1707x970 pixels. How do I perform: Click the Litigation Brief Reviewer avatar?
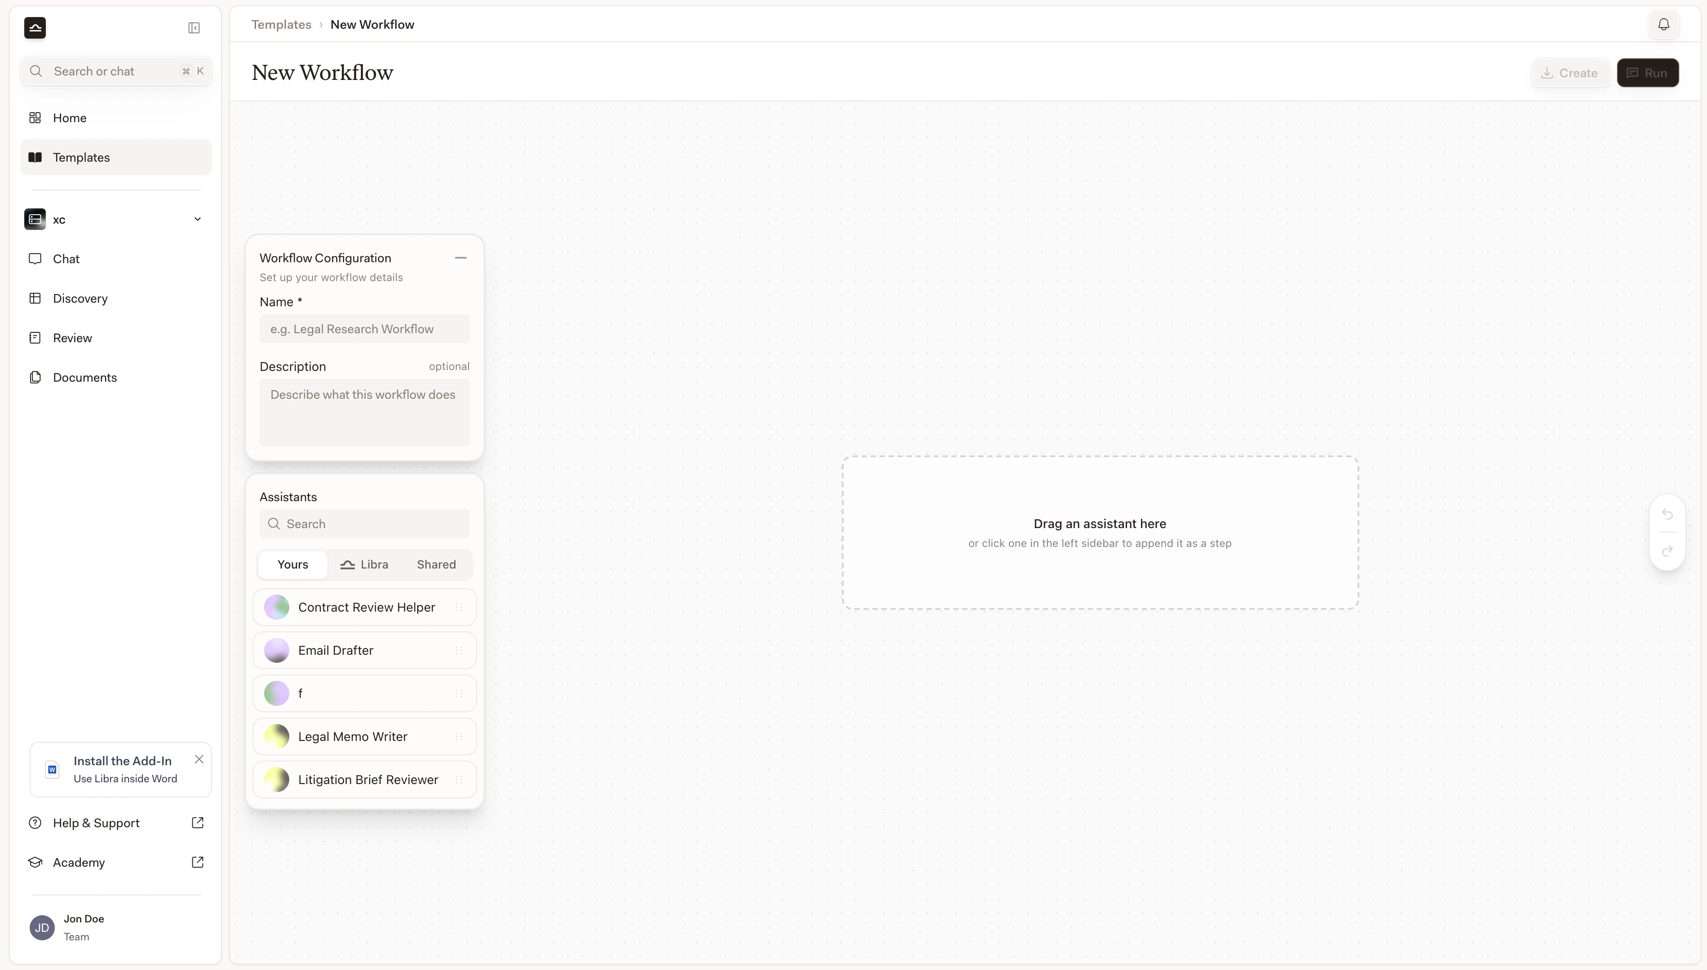pos(277,780)
